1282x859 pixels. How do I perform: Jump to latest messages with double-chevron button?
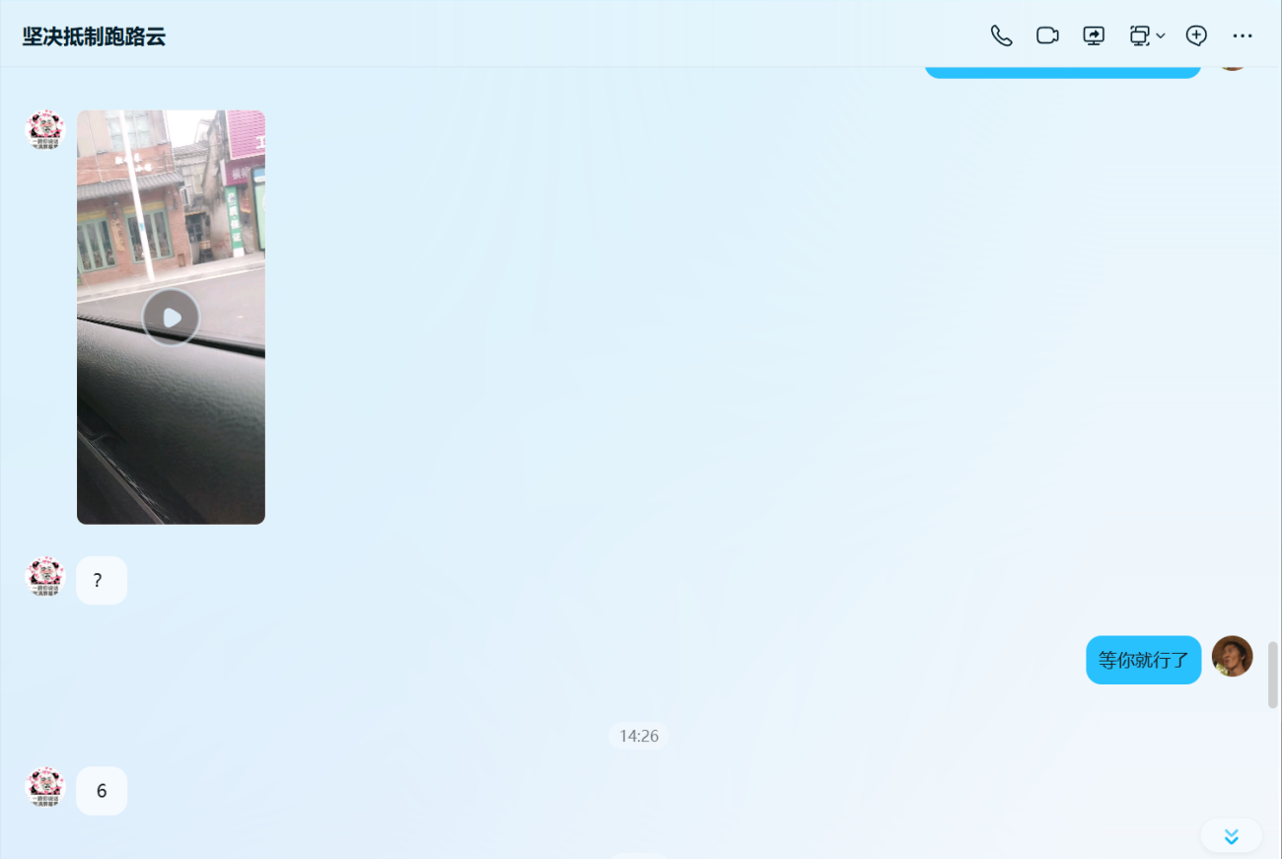coord(1231,836)
